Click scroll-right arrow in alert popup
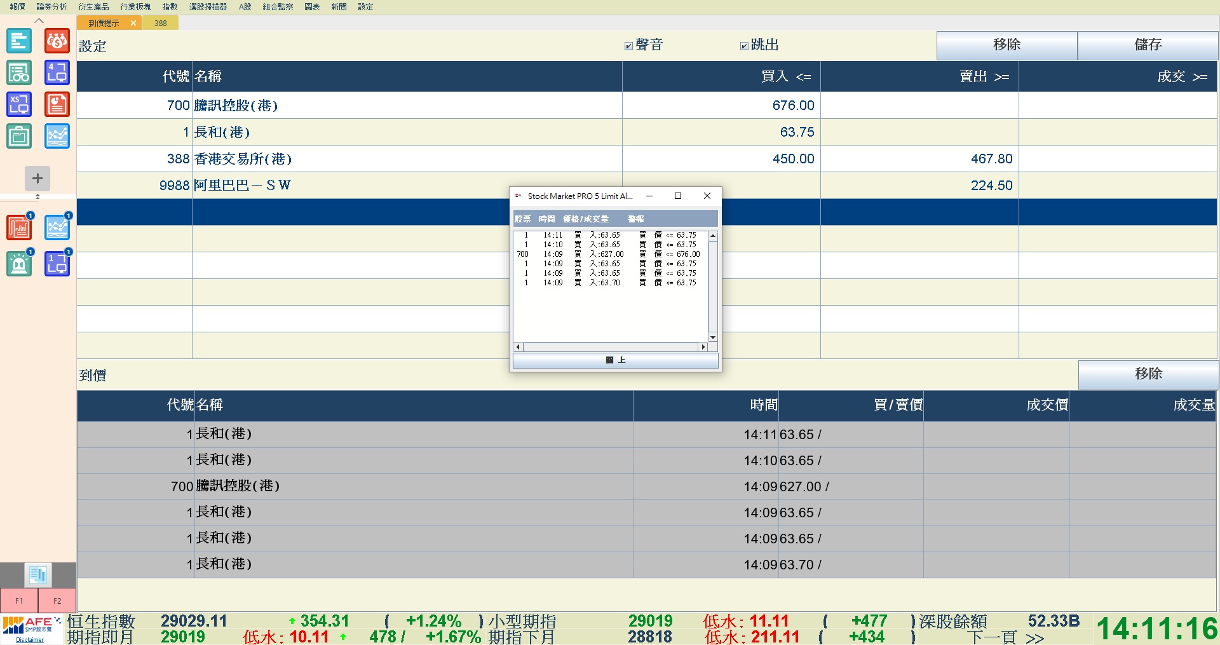This screenshot has height=645, width=1220. 703,347
